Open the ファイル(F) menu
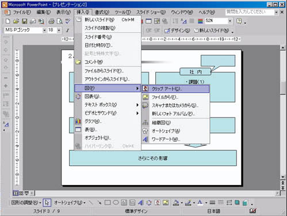The image size is (287, 216). (21, 12)
